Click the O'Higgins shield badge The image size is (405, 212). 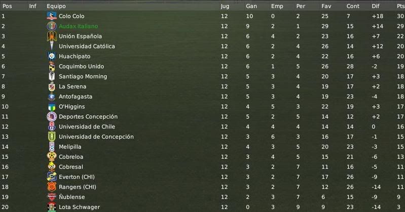[52, 107]
